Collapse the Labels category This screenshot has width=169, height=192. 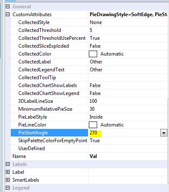[8, 164]
